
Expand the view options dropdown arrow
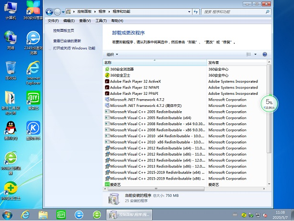coord(256,54)
